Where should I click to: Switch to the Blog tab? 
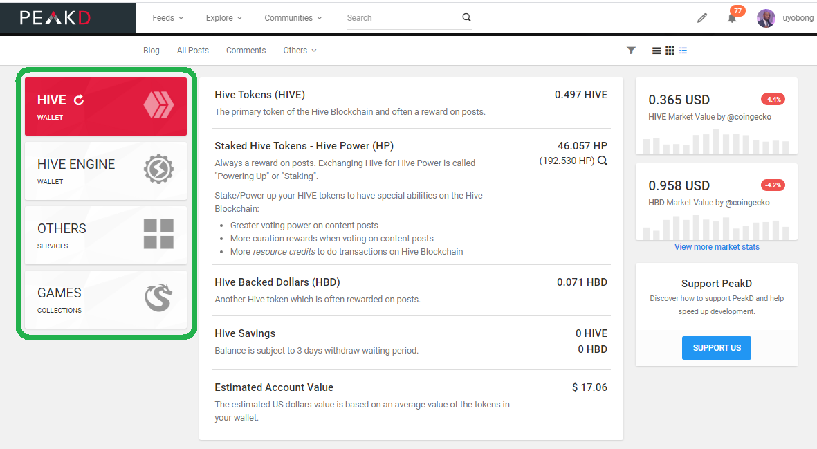[151, 51]
